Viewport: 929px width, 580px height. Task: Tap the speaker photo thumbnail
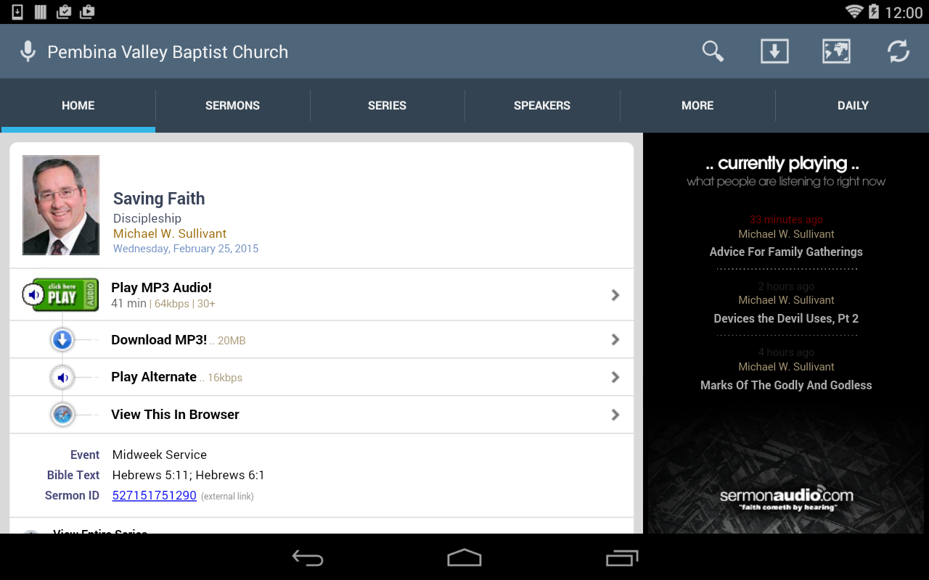[61, 205]
